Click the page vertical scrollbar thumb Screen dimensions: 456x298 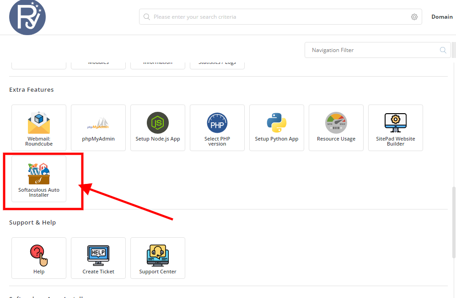coord(454,223)
